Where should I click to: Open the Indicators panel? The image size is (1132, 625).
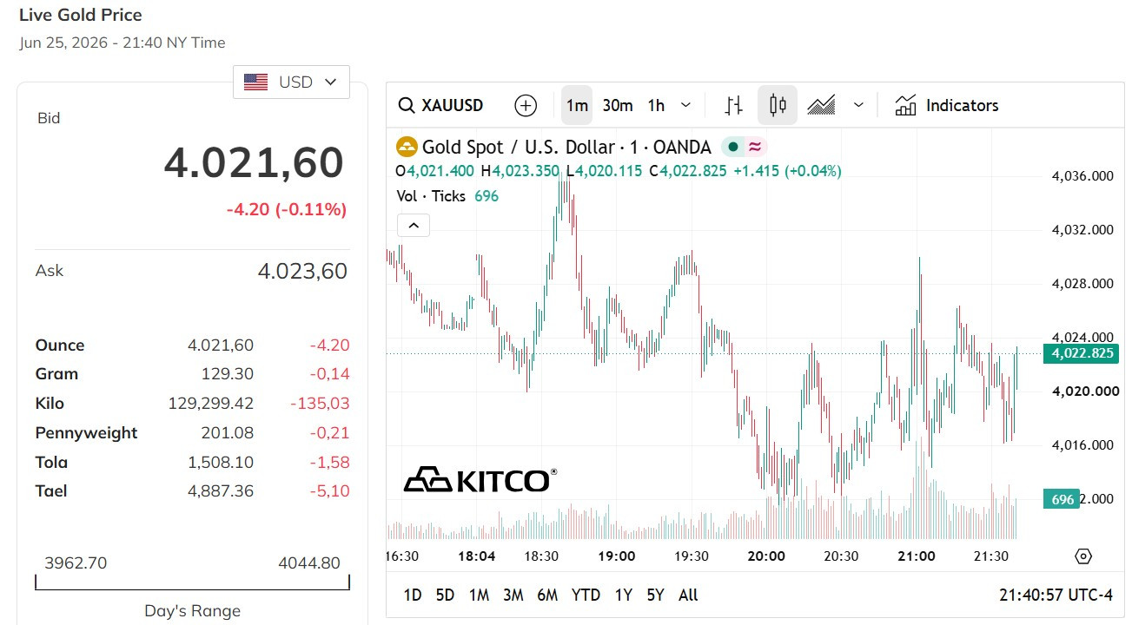947,105
